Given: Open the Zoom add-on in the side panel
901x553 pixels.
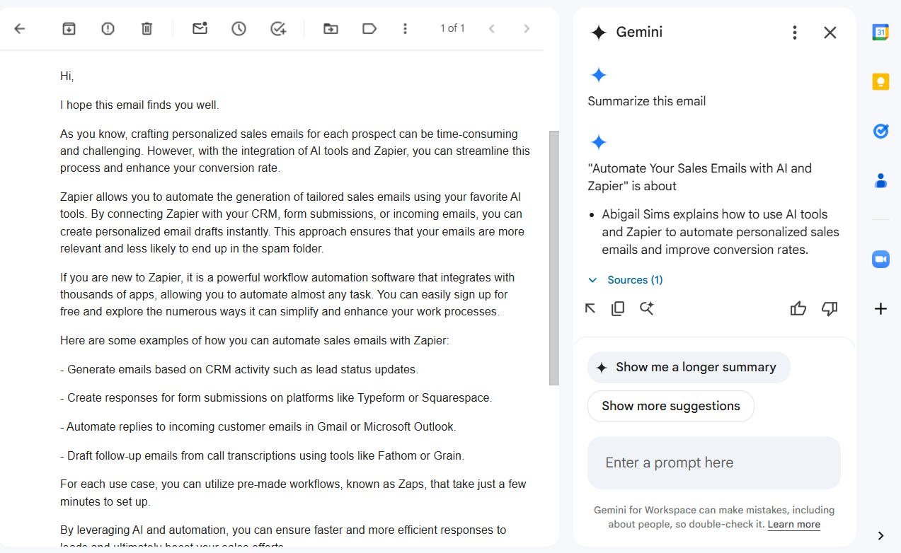Looking at the screenshot, I should click(880, 259).
